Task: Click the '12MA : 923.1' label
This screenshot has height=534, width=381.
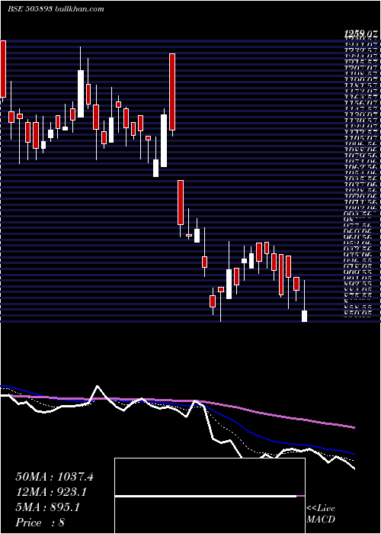Action: pyautogui.click(x=51, y=492)
